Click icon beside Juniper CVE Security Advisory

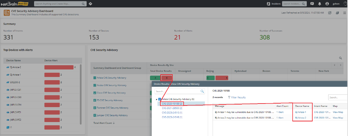95,115
